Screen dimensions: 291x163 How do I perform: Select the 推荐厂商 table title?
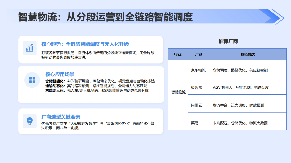pyautogui.click(x=228, y=42)
